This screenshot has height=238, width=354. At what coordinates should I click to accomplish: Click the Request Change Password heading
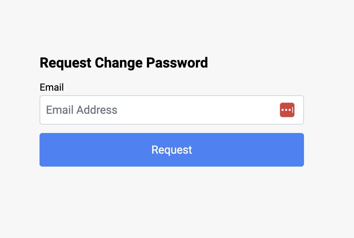pyautogui.click(x=124, y=63)
